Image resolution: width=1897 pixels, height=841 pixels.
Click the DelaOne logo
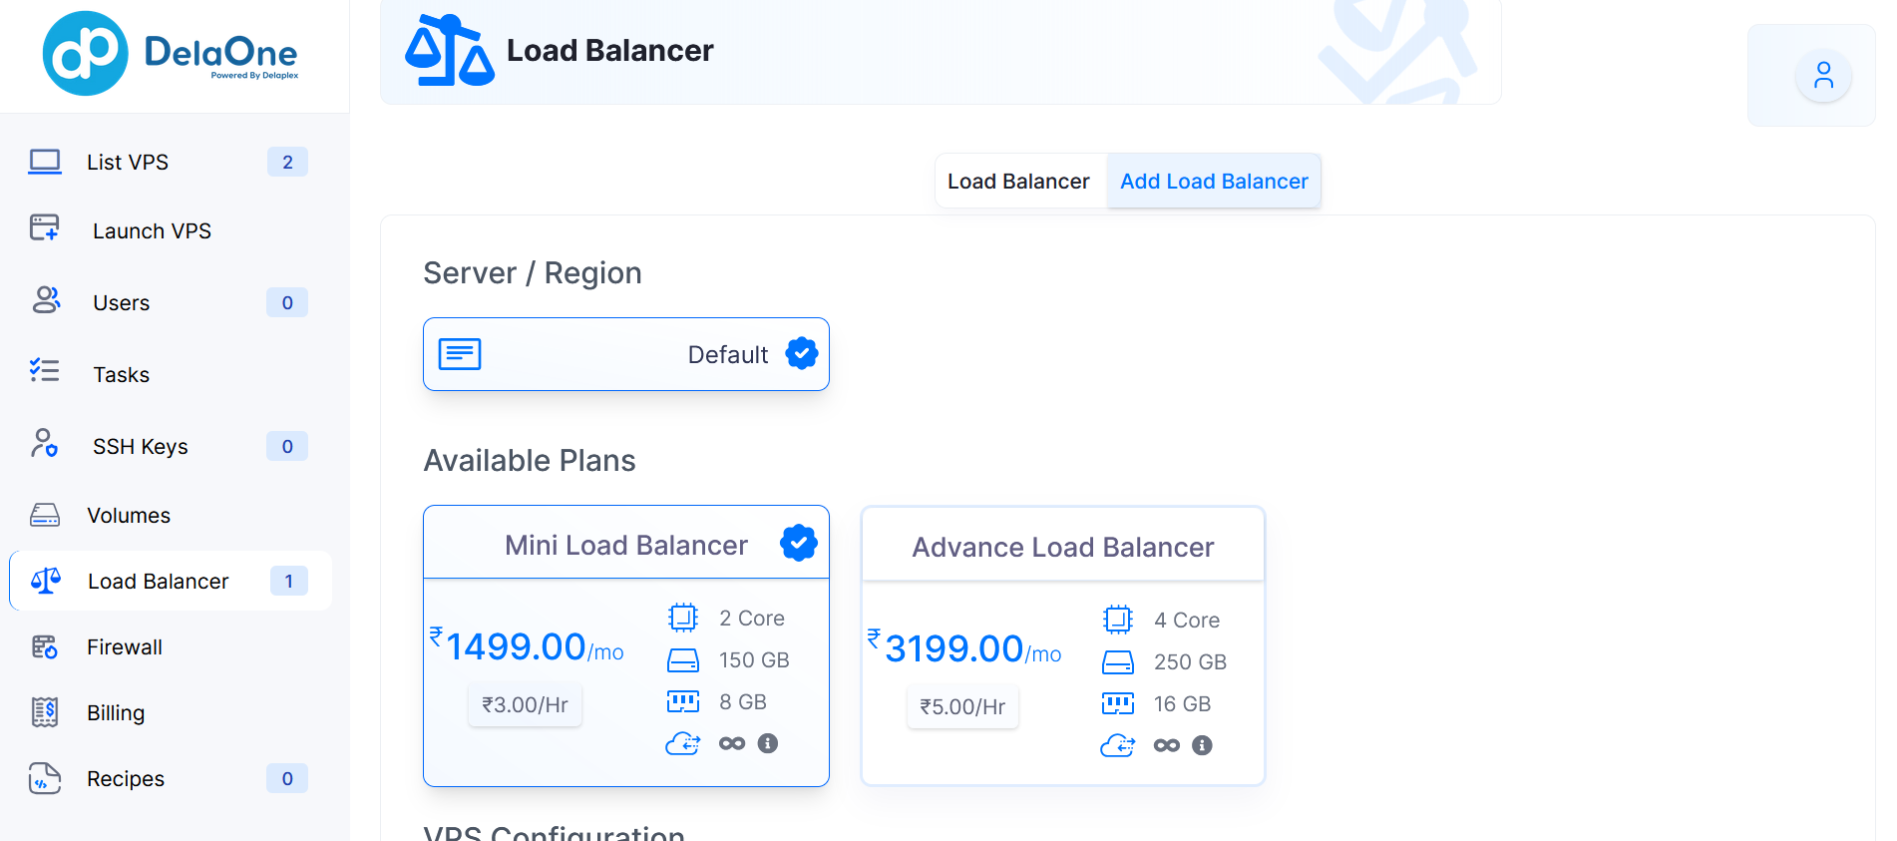click(171, 54)
